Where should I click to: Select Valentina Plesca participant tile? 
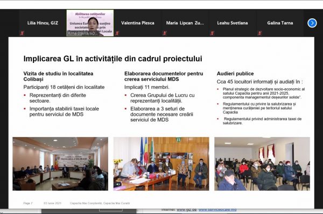(x=138, y=23)
